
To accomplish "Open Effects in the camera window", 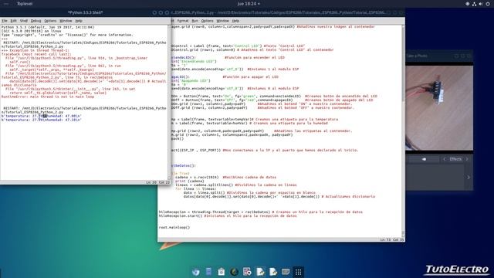I will tap(455, 159).
